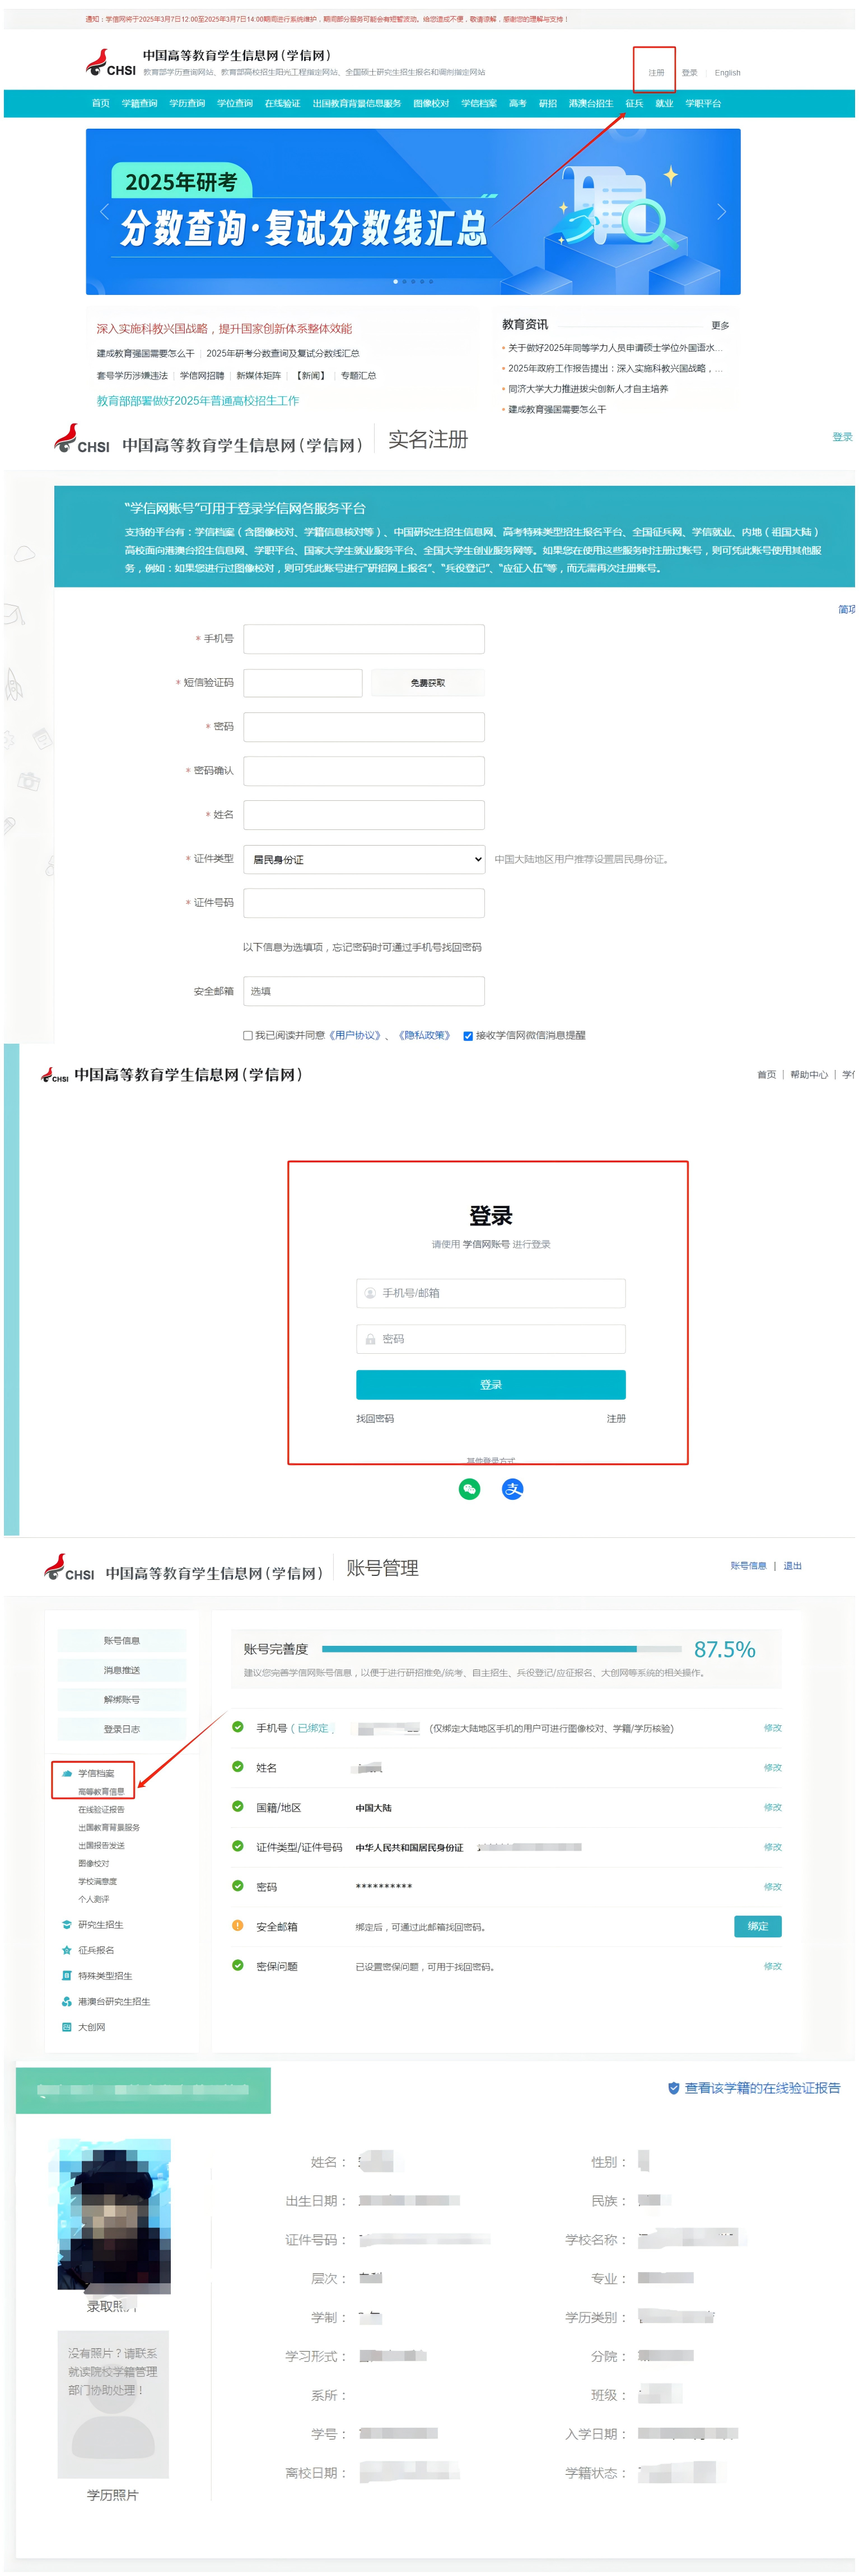859x2576 pixels.
Task: Uncheck 接收学信网微信消息提醒 checkbox
Action: tap(468, 1035)
